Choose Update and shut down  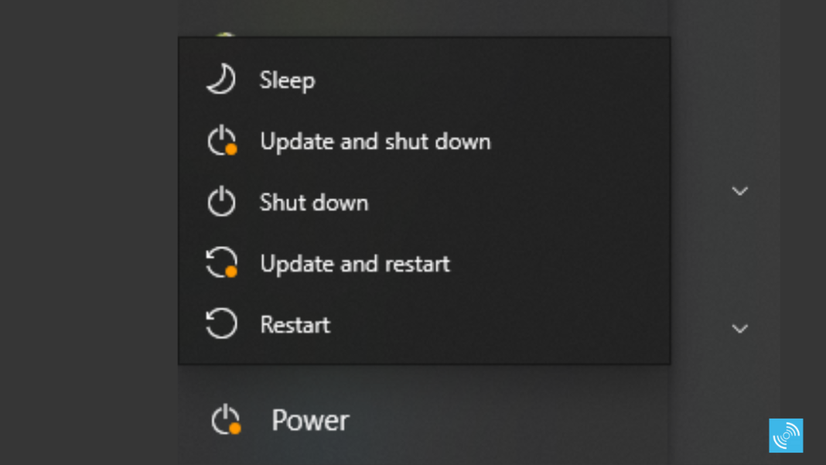pos(375,141)
